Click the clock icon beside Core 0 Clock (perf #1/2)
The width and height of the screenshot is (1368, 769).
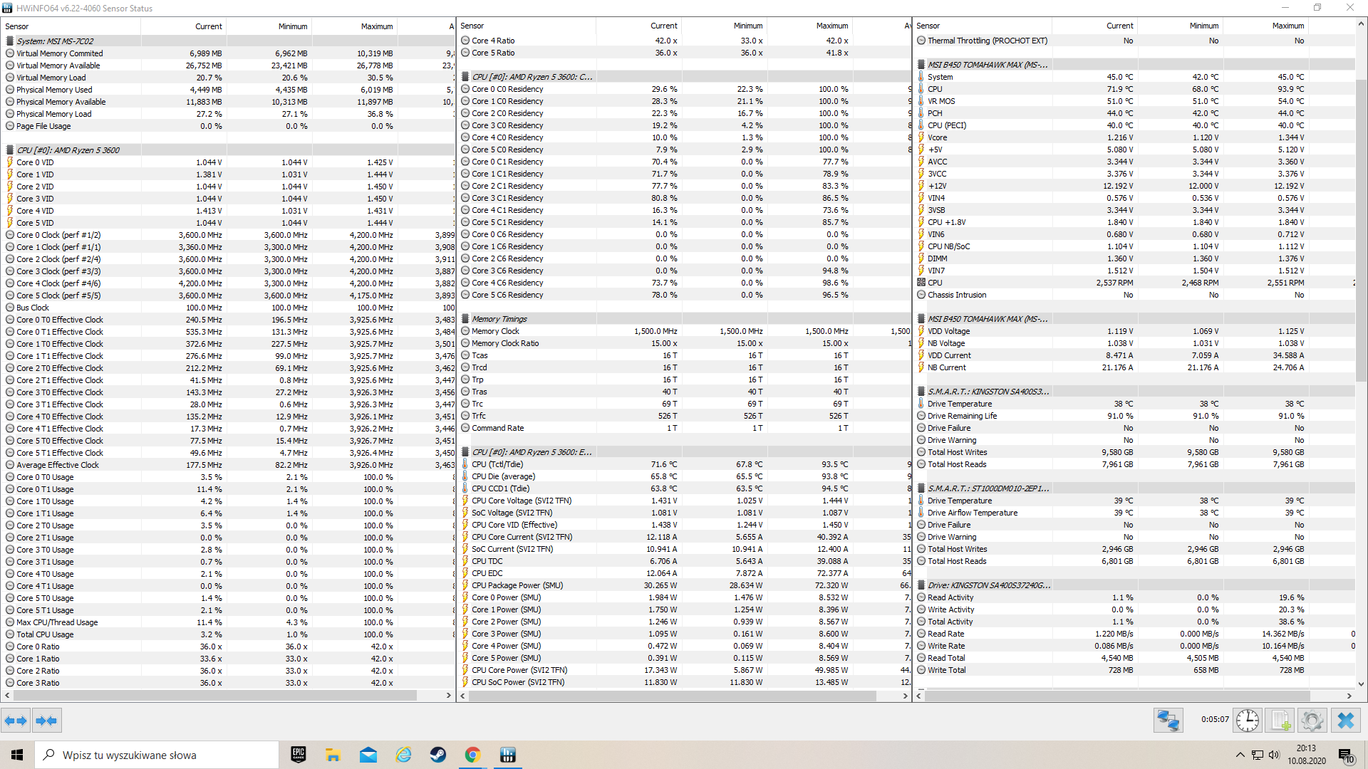[10, 235]
